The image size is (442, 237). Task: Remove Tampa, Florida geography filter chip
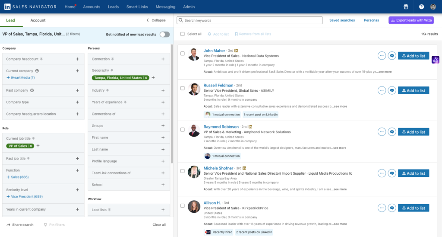146,78
